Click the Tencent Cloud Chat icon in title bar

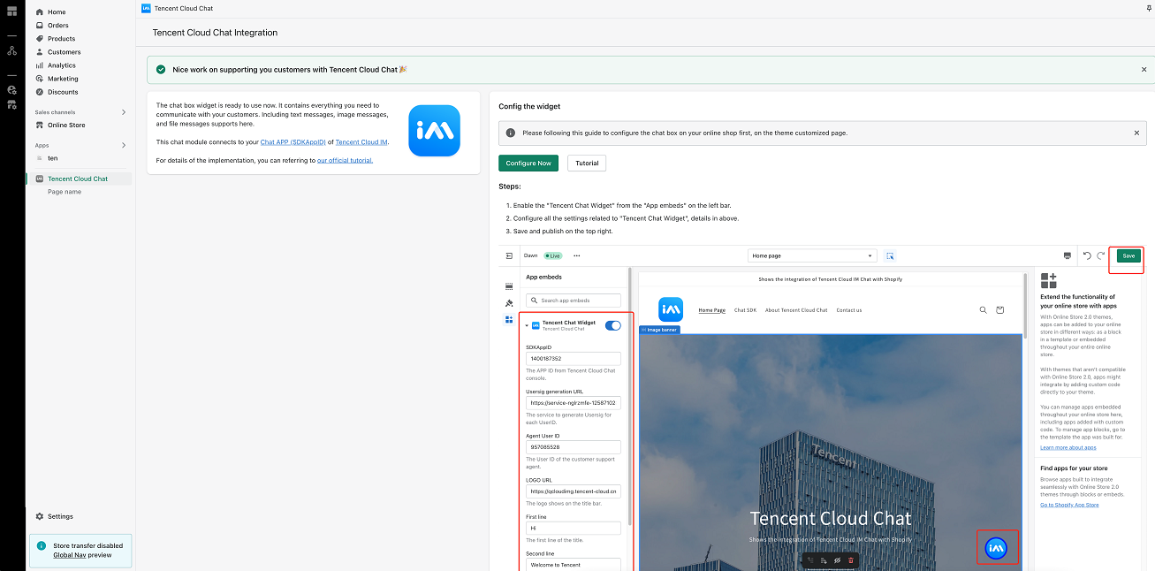146,8
